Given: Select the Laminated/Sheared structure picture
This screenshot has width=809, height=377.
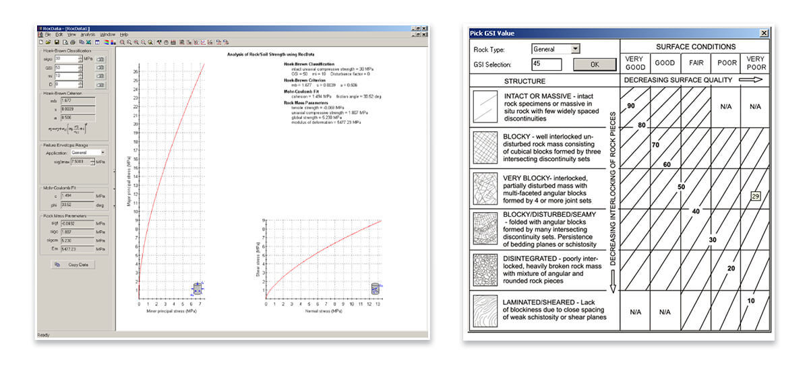Looking at the screenshot, I should pyautogui.click(x=485, y=310).
